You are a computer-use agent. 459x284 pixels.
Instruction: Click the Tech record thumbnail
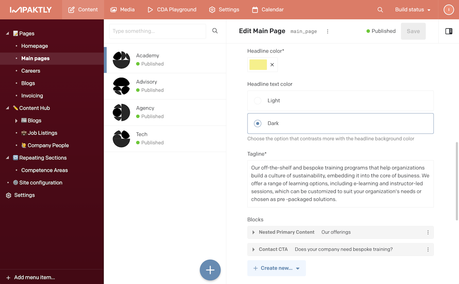coord(122,139)
